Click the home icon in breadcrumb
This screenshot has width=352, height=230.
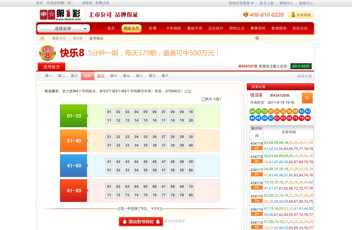click(x=42, y=38)
